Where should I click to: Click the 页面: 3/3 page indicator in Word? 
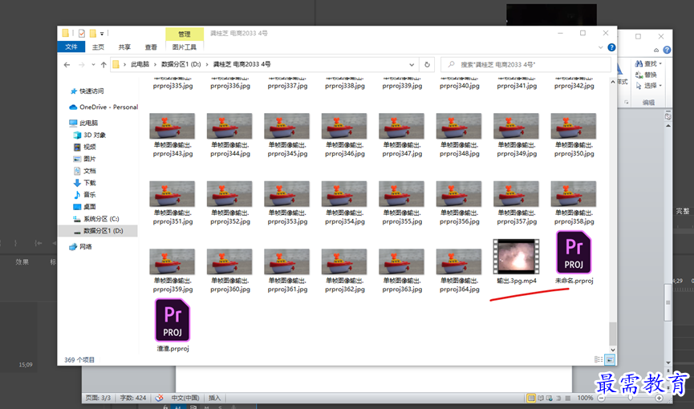pyautogui.click(x=98, y=398)
